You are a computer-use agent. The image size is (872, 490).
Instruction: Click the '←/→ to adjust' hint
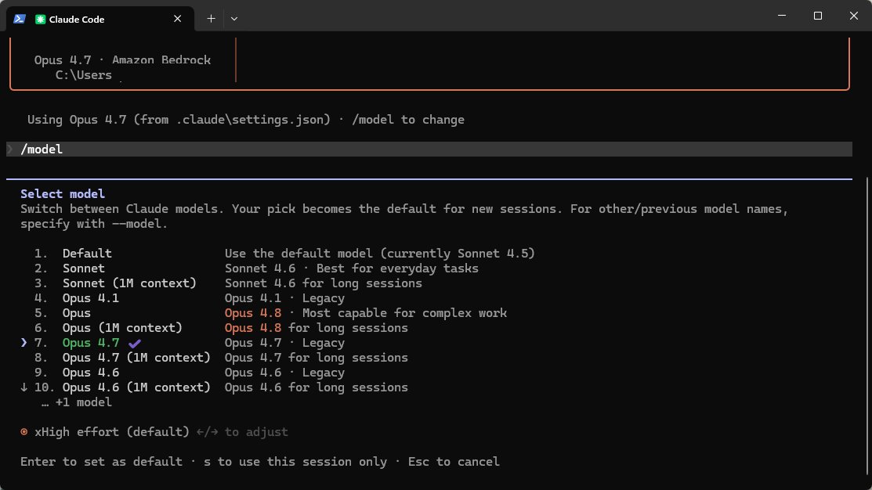pos(242,431)
